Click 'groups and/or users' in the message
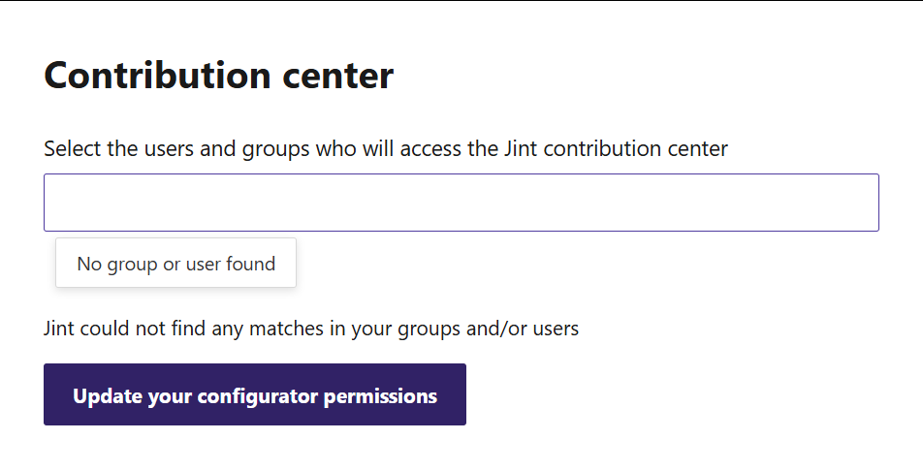 click(489, 328)
